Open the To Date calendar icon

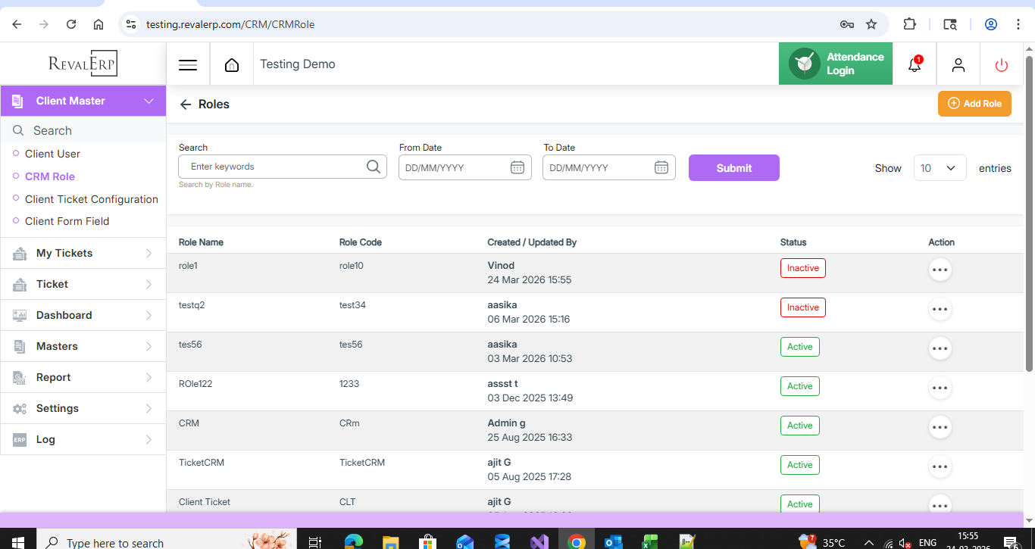point(661,167)
